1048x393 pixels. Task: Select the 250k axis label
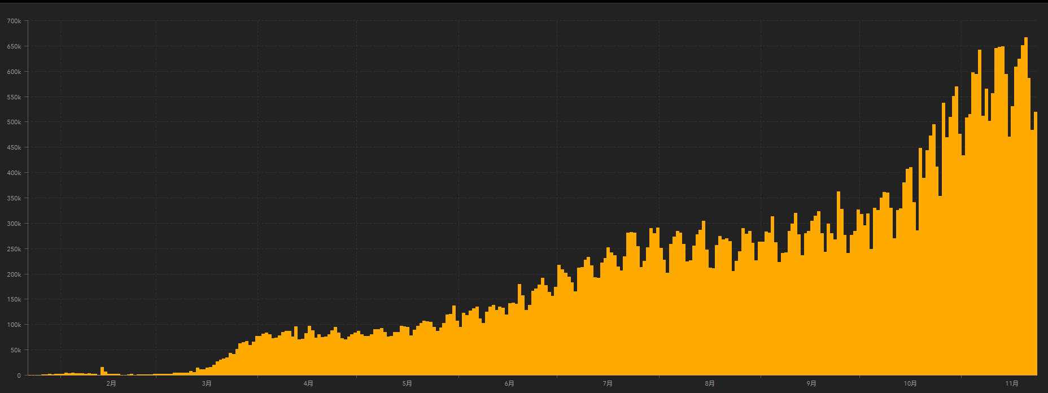coord(14,249)
